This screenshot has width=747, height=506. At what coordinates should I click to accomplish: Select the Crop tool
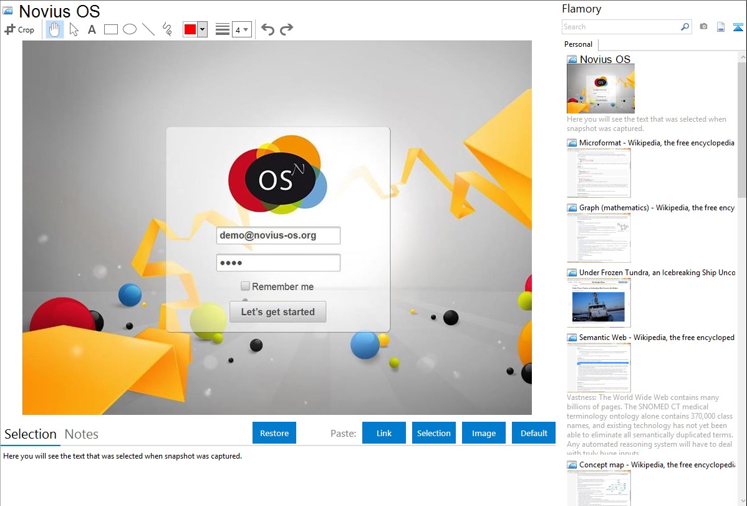click(x=19, y=29)
